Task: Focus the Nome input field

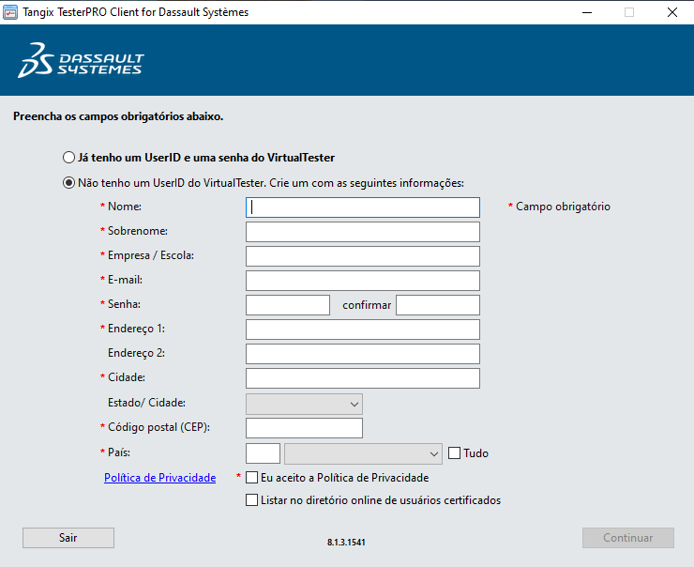Action: pyautogui.click(x=363, y=207)
